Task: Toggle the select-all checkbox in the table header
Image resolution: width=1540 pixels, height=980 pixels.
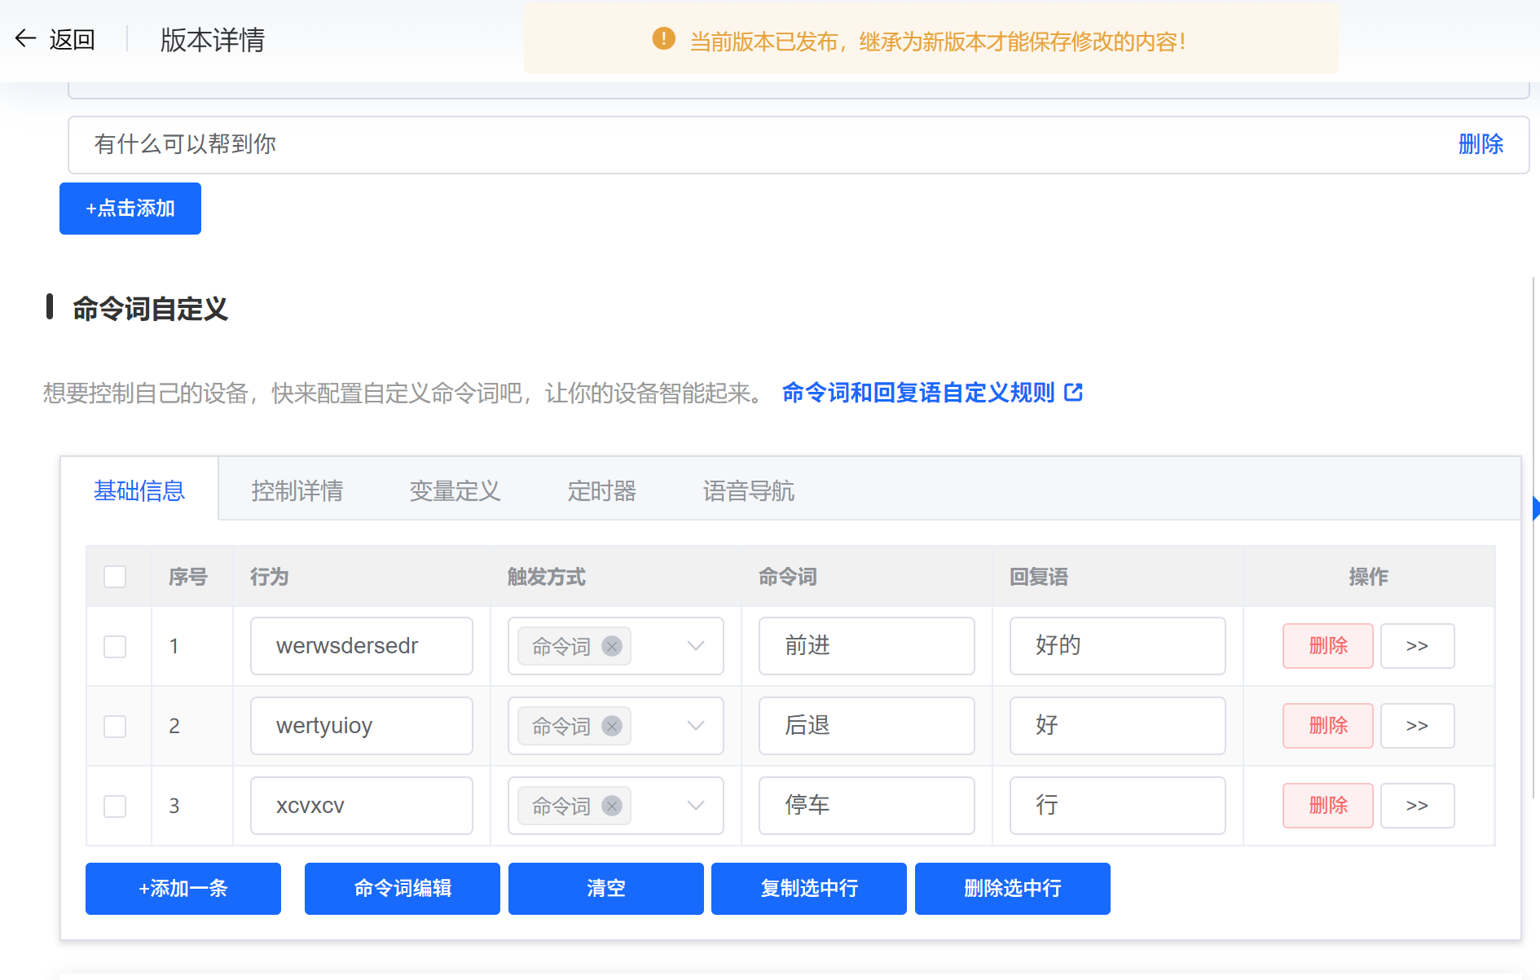Action: click(115, 576)
